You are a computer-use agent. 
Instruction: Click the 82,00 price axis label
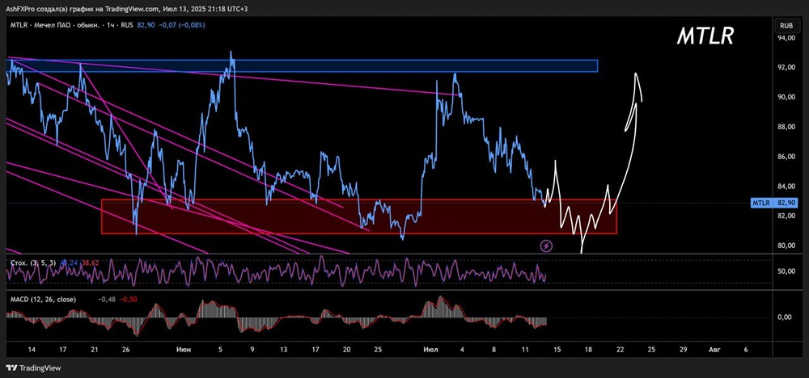click(787, 216)
